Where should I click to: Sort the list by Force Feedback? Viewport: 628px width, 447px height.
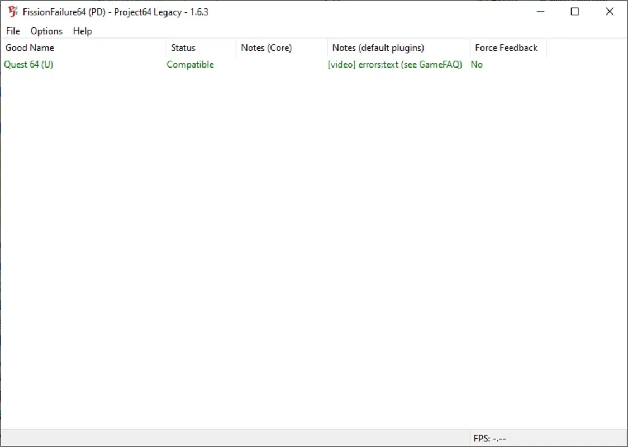click(506, 47)
